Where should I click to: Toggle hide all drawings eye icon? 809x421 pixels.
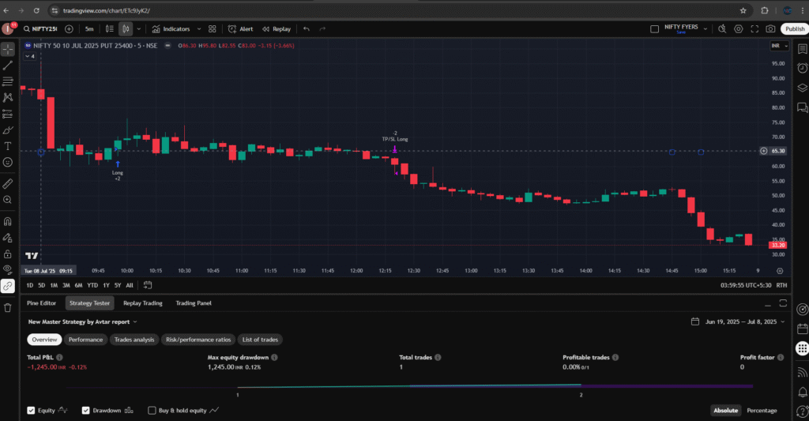click(x=8, y=269)
